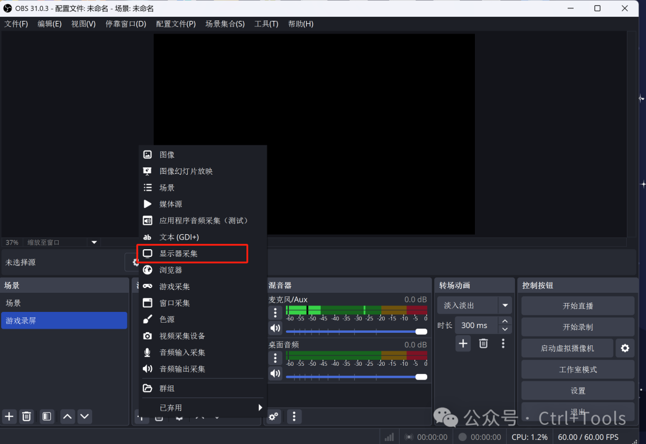Delete transition with trash icon
This screenshot has width=646, height=444.
click(483, 343)
